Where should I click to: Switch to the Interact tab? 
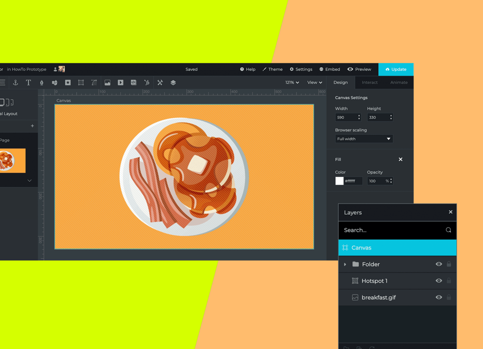(x=370, y=82)
